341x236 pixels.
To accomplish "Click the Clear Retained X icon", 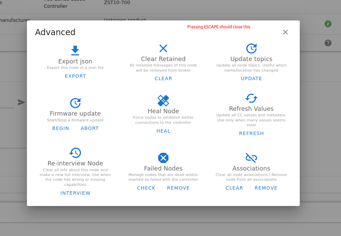I will click(163, 48).
